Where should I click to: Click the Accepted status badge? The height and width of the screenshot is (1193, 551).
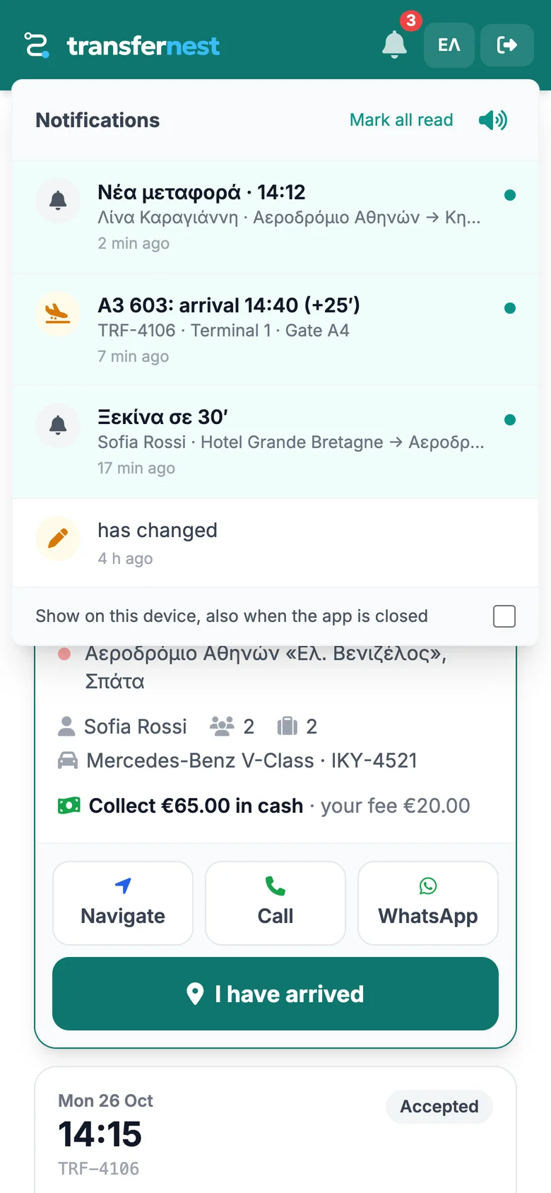[439, 1107]
